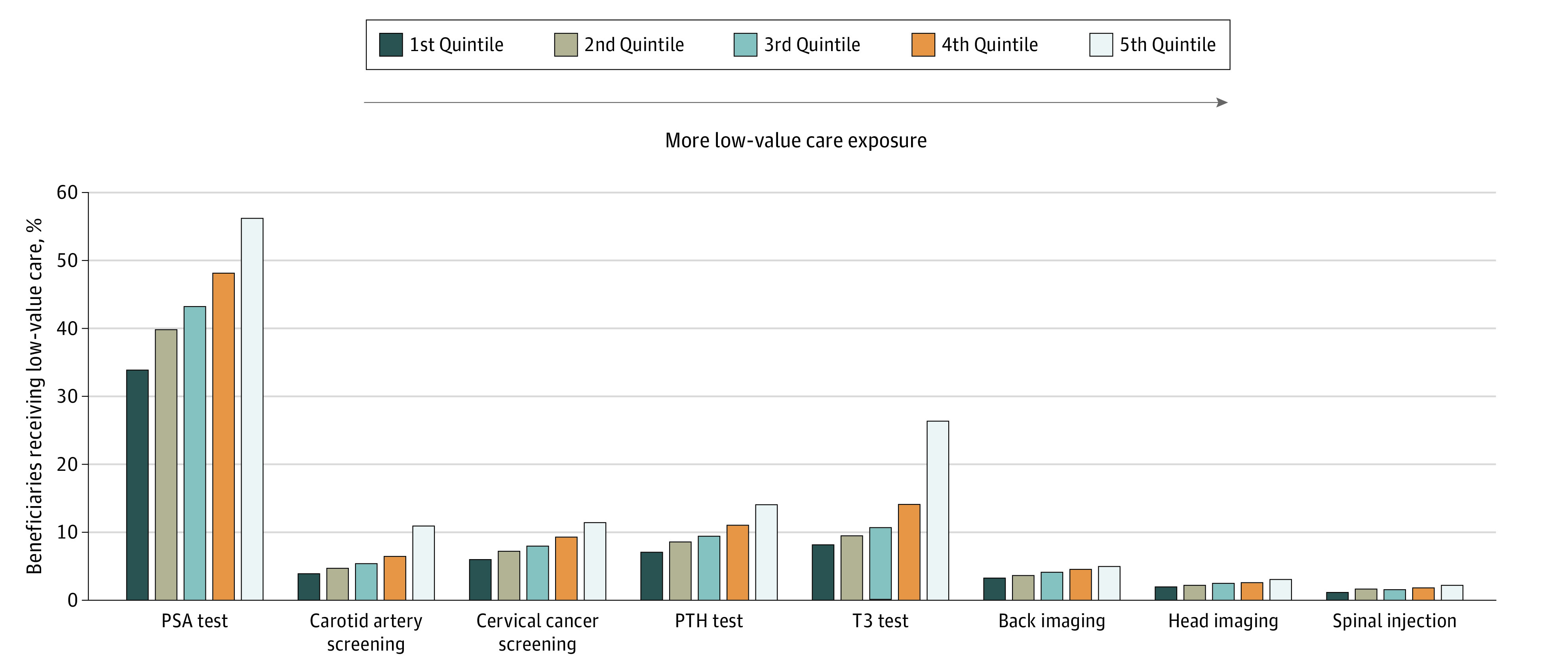Click 'More low-value care exposure' caption
1541x670 pixels.
point(795,141)
